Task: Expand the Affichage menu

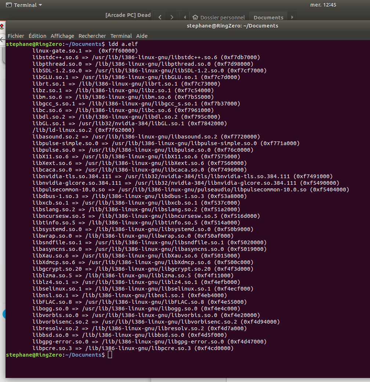Action: [x=62, y=36]
